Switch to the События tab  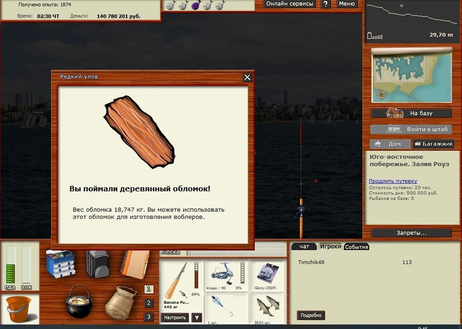(x=356, y=247)
